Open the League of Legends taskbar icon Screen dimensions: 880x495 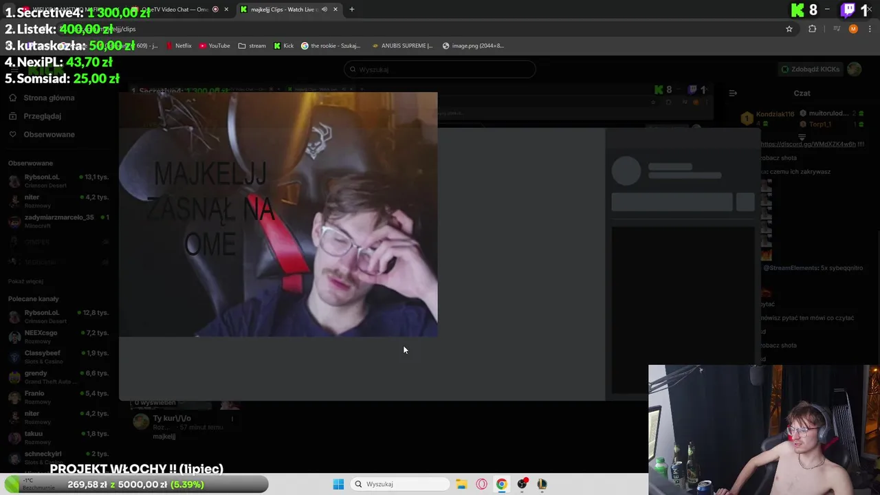(542, 484)
